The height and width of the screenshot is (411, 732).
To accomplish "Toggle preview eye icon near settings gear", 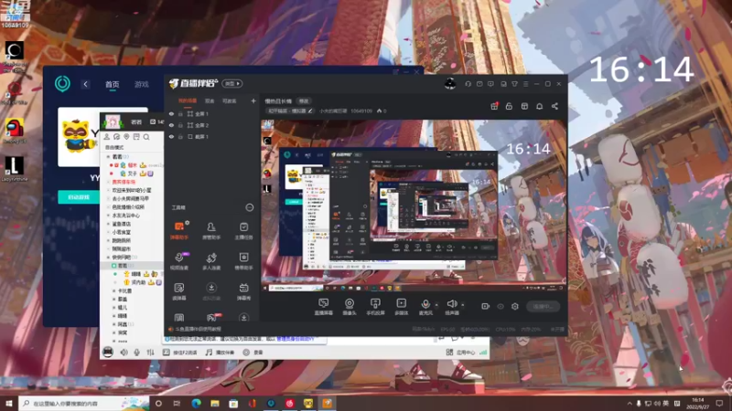I will [x=501, y=306].
